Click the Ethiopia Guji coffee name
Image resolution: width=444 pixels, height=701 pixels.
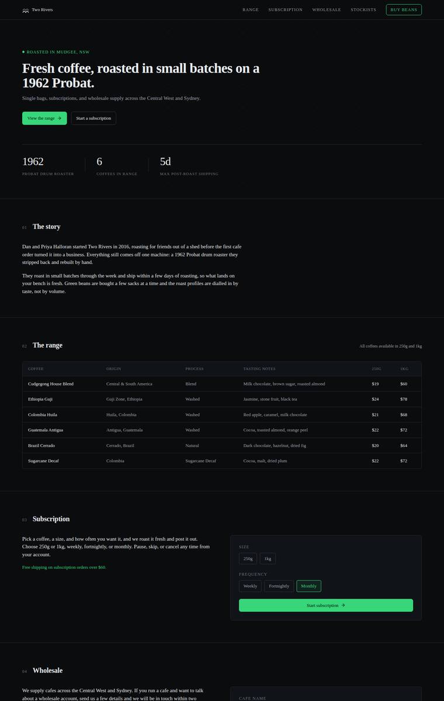[40, 399]
